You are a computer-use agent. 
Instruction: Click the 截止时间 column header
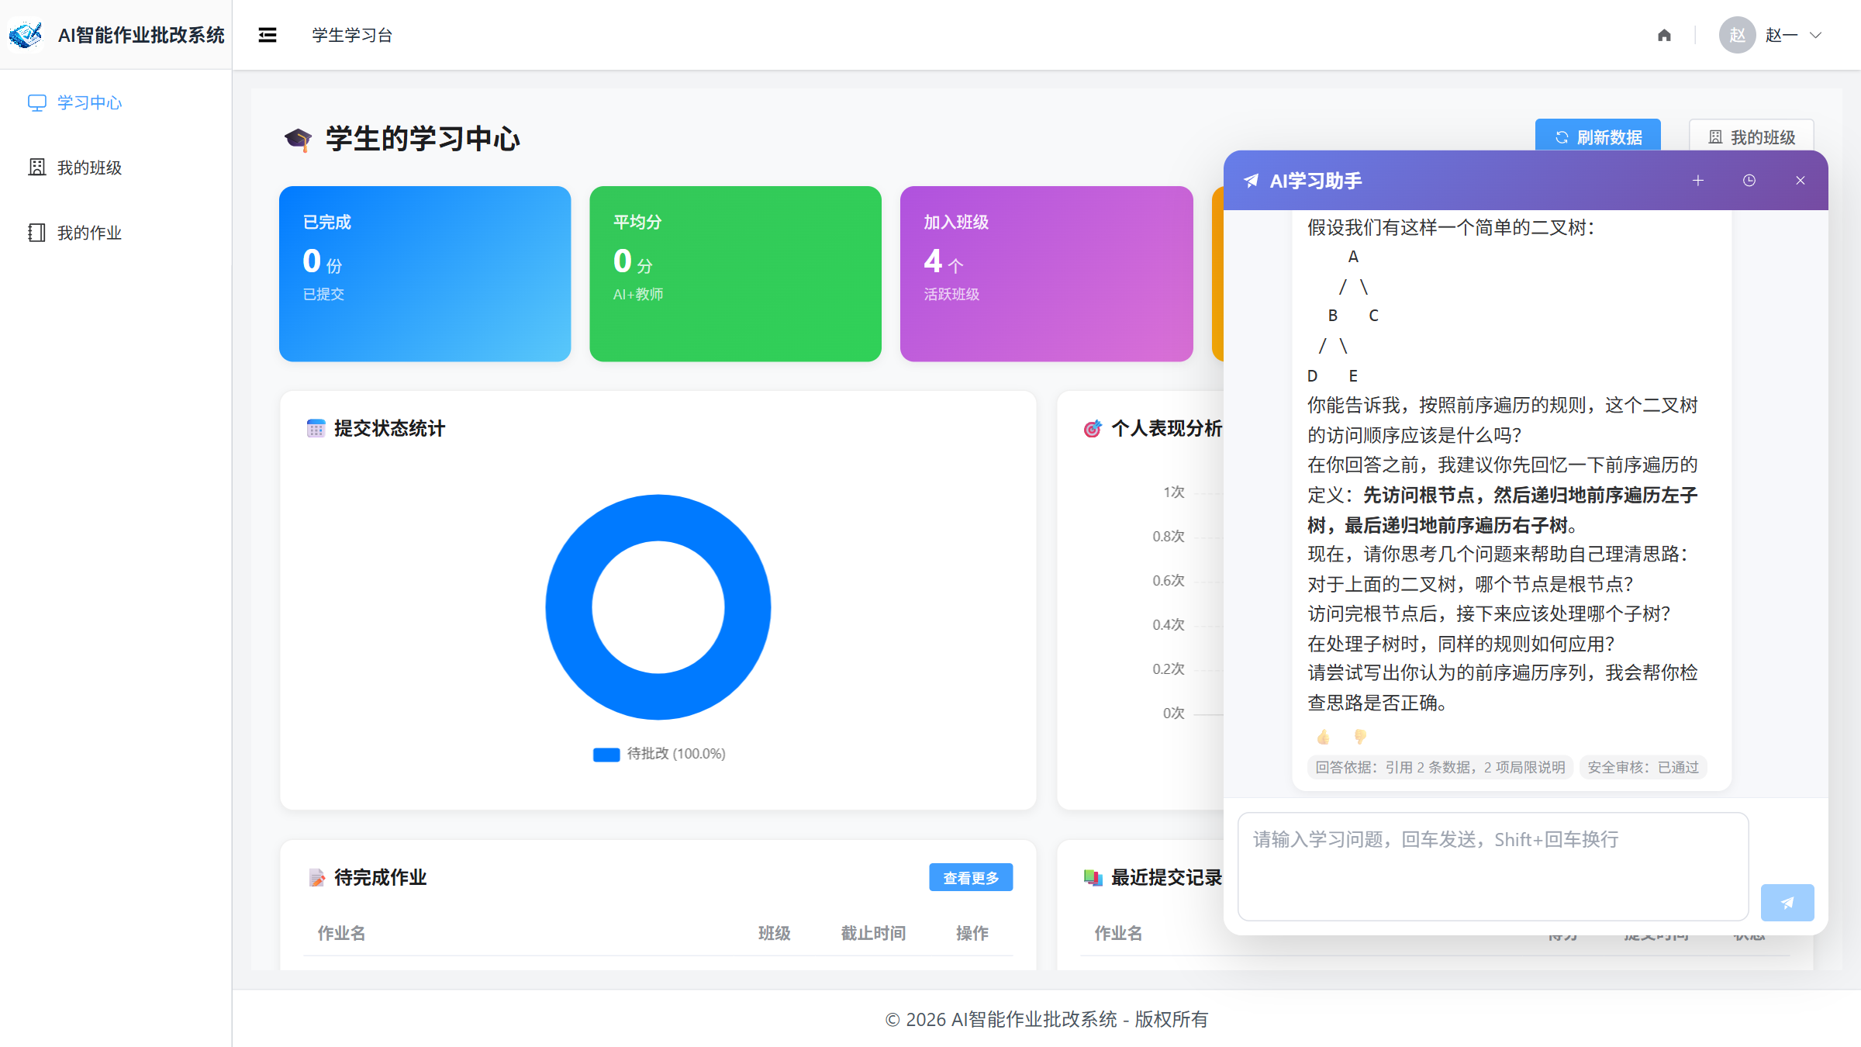coord(873,933)
